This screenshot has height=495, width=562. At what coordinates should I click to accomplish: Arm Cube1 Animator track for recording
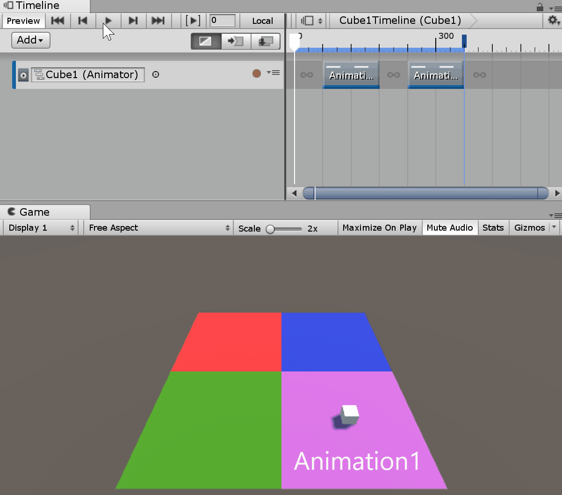tap(256, 73)
